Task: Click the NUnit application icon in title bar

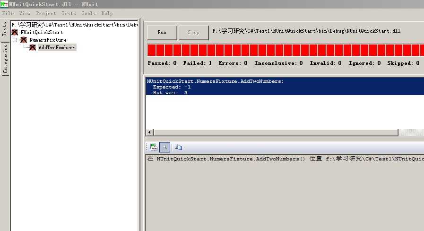Action: [4, 4]
